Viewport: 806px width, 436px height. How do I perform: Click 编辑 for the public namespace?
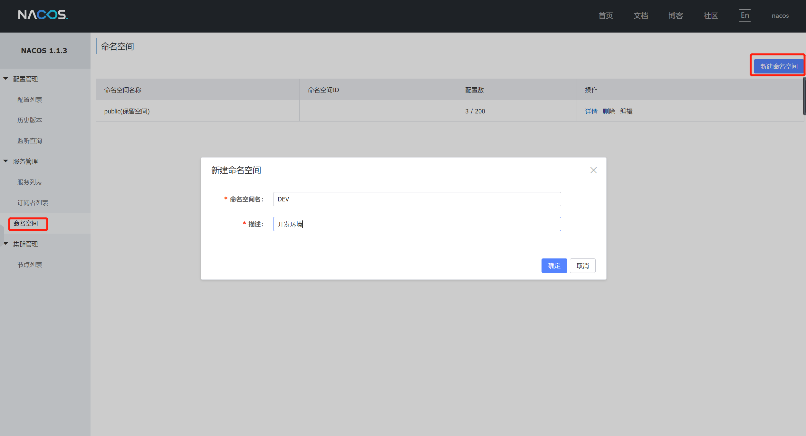[626, 111]
